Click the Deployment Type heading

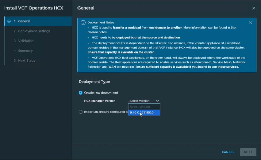click(x=94, y=82)
